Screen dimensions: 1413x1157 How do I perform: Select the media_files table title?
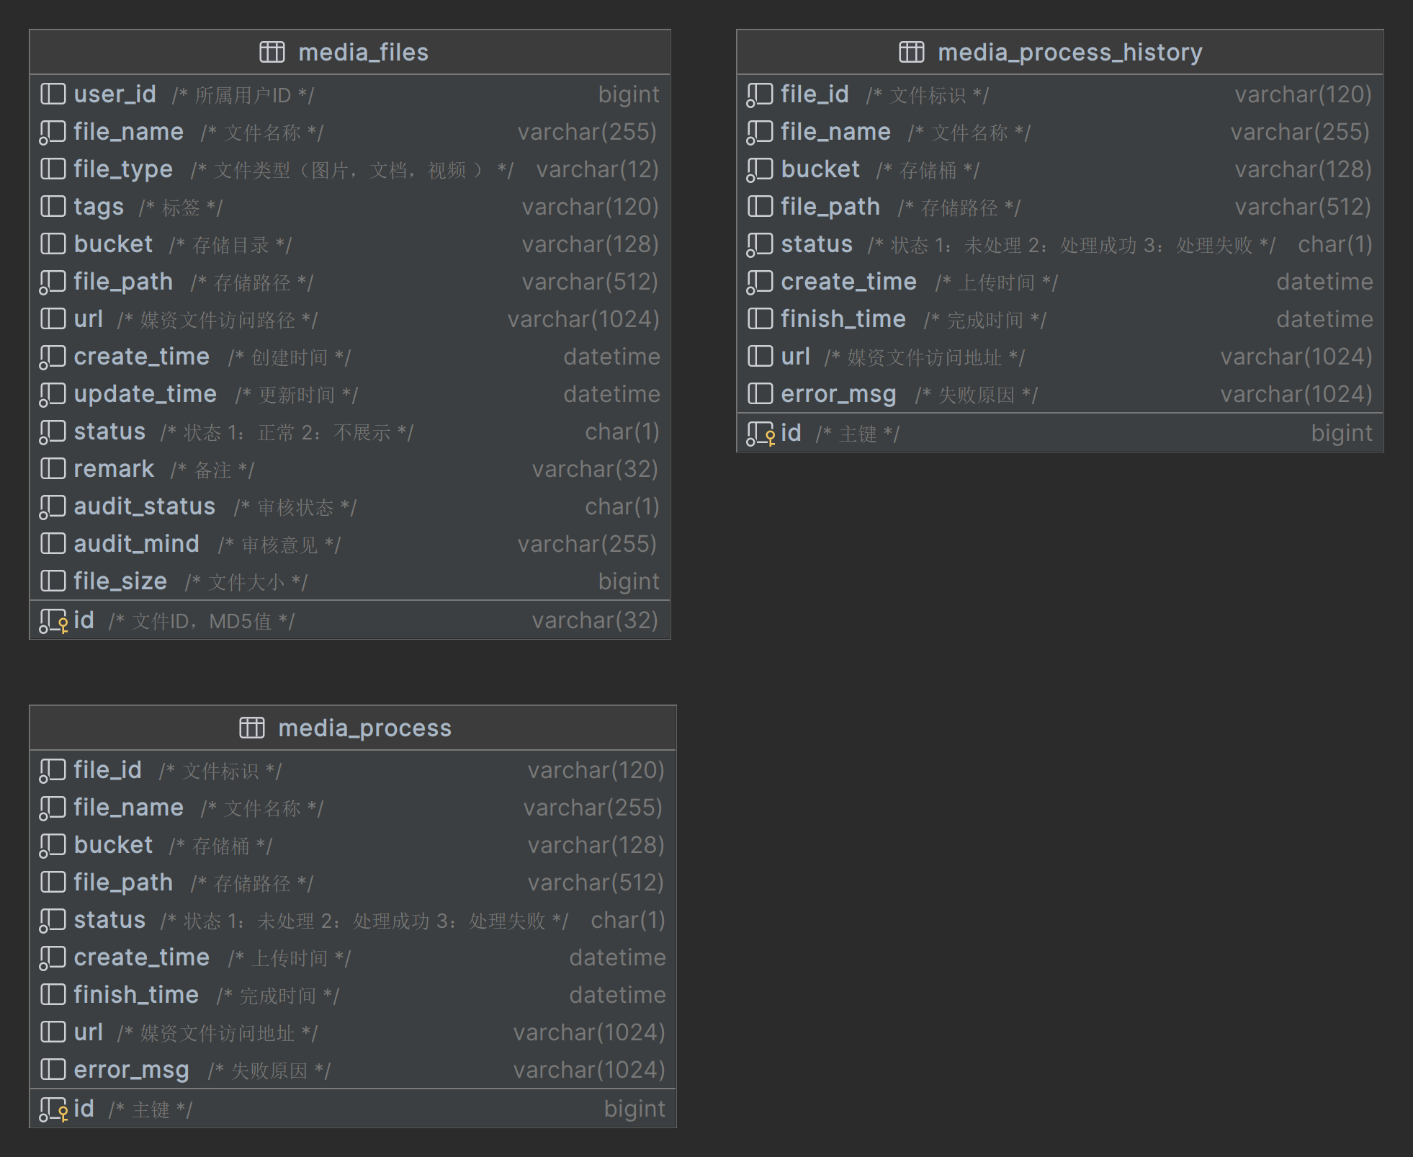(x=363, y=52)
